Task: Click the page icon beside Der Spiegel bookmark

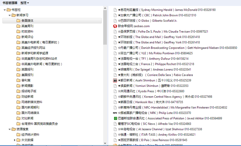Action: [115, 69]
